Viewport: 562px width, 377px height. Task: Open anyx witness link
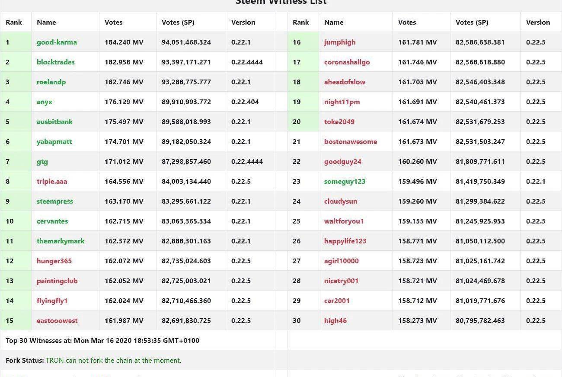click(x=45, y=102)
